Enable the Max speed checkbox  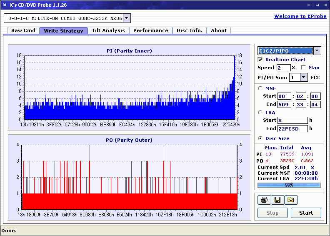(x=303, y=68)
